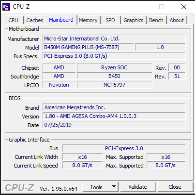The height and width of the screenshot is (195, 195).
Task: Select the Mainboard tab
Action: point(61,20)
